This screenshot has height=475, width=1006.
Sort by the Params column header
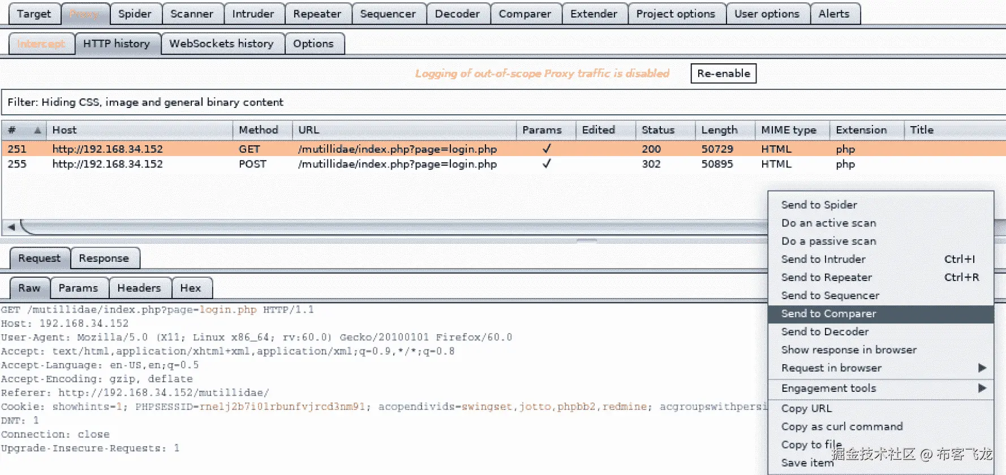tap(546, 130)
